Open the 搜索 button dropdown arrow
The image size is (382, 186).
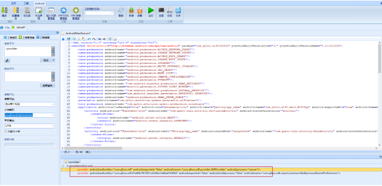coord(54,60)
